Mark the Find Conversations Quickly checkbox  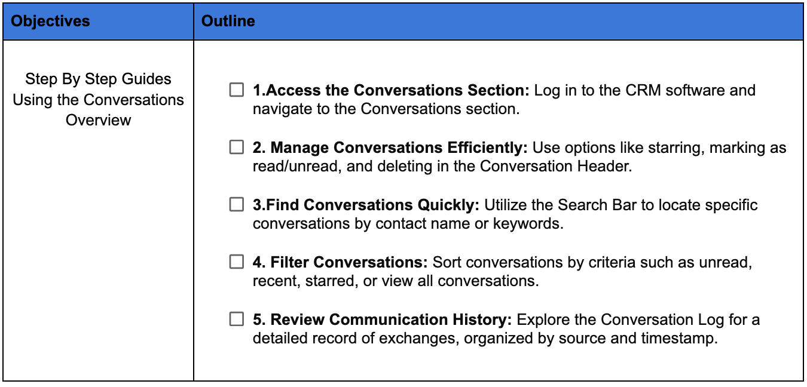237,205
